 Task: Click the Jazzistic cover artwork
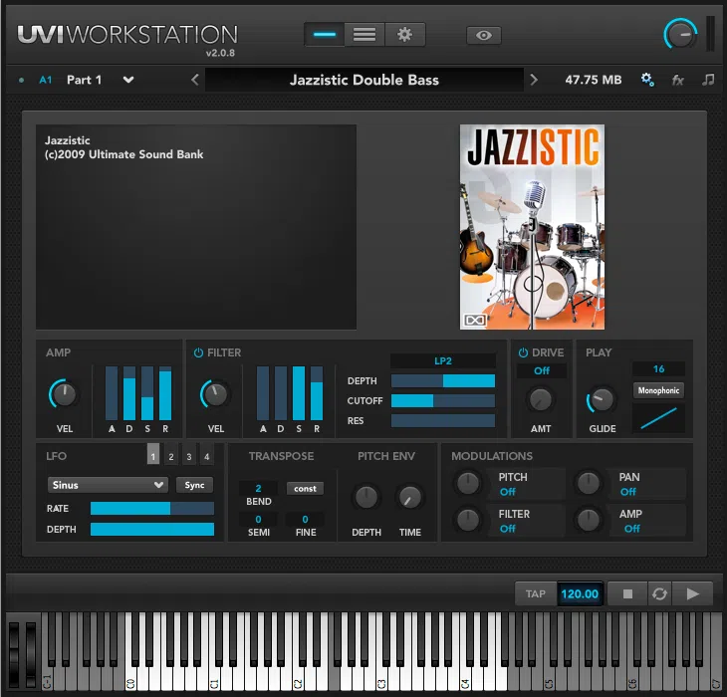coord(532,227)
